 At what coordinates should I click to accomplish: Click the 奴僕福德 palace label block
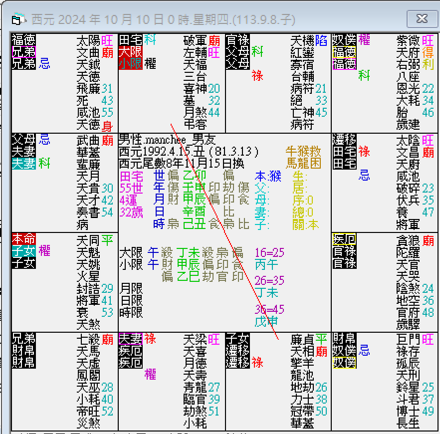pyautogui.click(x=344, y=50)
